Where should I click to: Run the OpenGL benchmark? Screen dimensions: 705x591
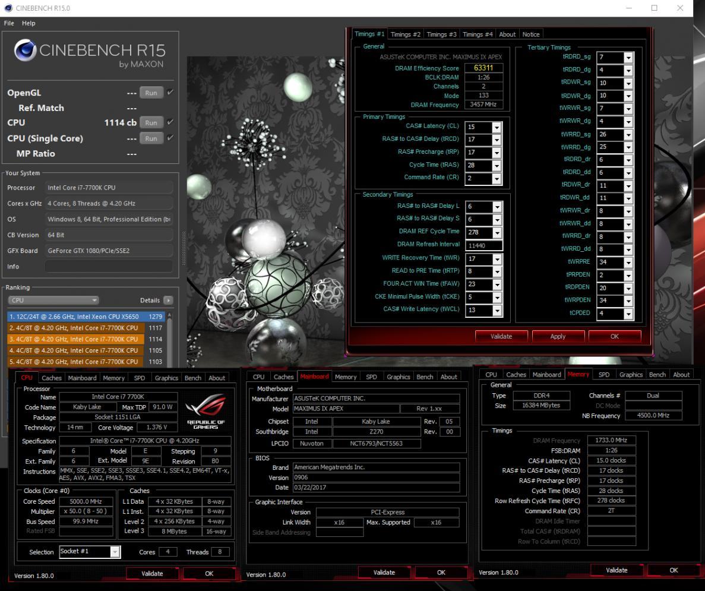click(x=151, y=93)
